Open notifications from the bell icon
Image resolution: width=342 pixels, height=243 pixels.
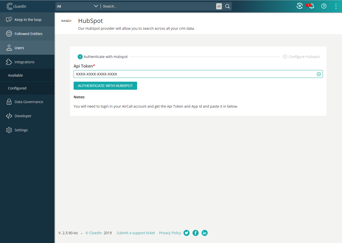coord(312,6)
